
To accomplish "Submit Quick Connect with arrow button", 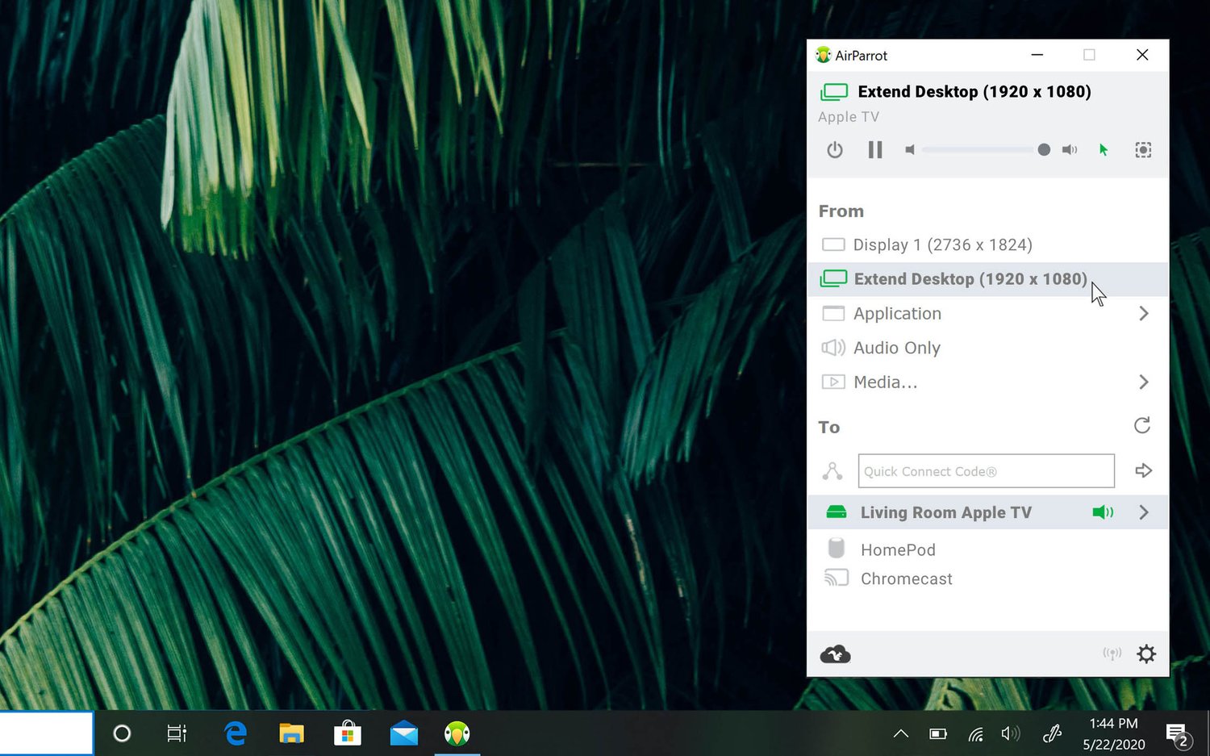I will point(1143,470).
